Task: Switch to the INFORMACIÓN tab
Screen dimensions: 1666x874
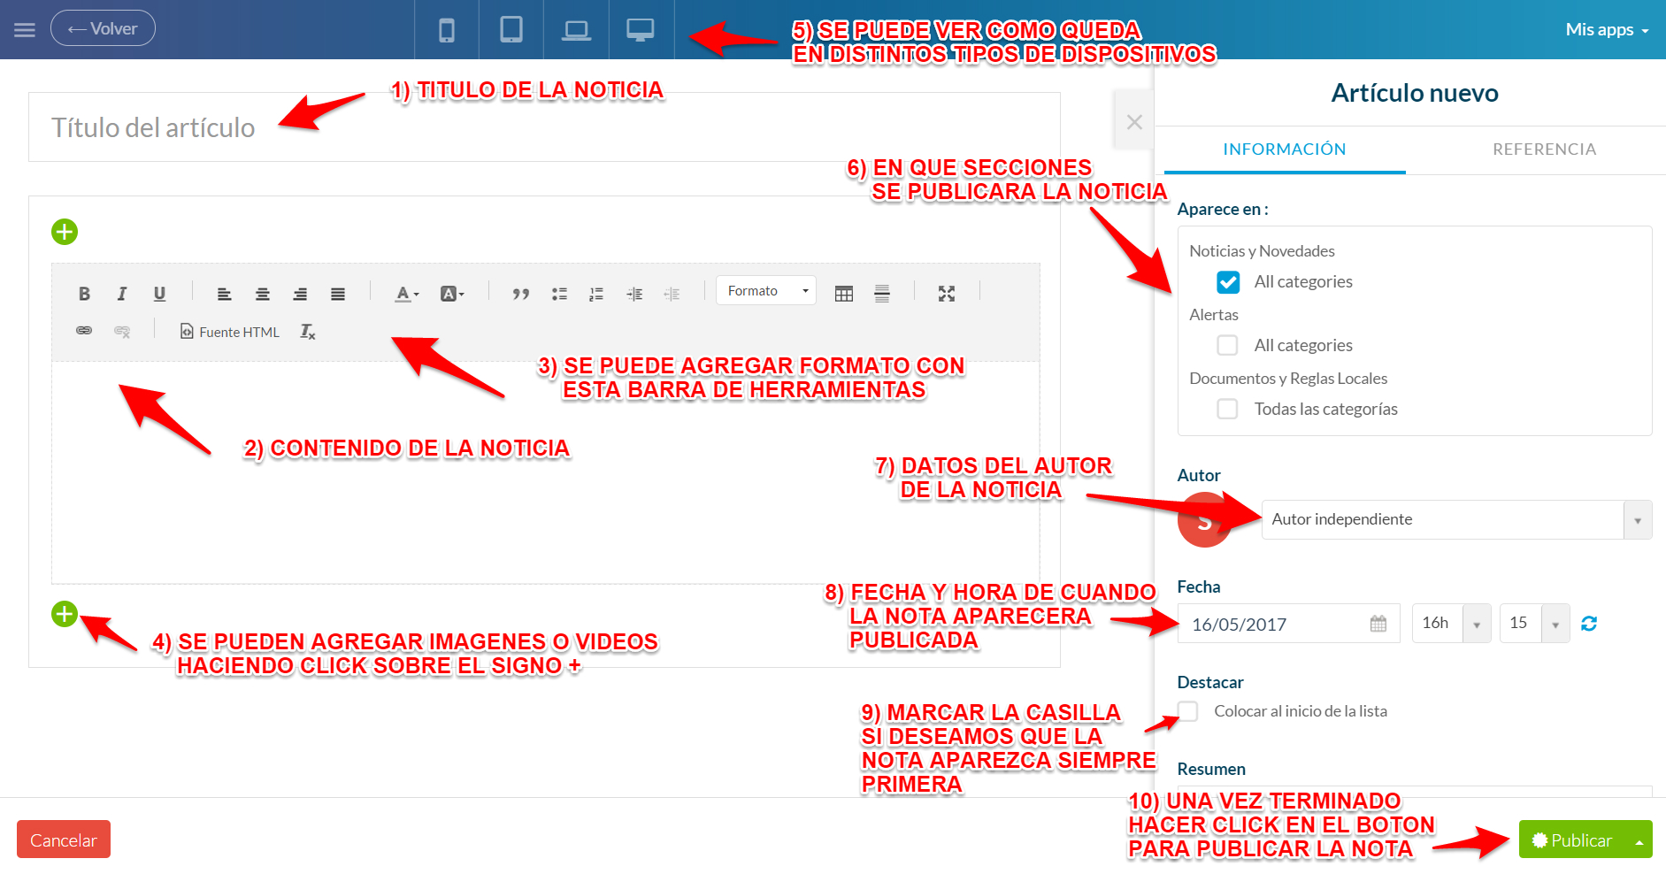Action: [1285, 149]
